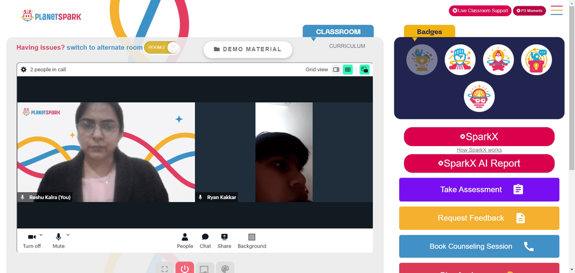The image size is (575, 273).
Task: Click clipboard icon on Take Assessment
Action: (518, 190)
